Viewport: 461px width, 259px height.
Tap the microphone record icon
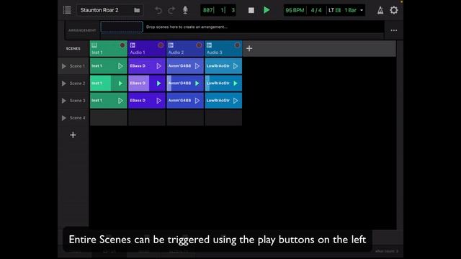(185, 10)
